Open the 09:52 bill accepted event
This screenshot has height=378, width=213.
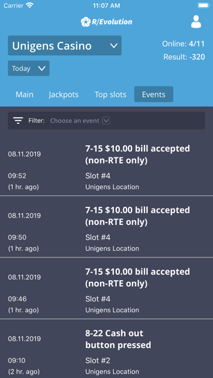coord(106,165)
